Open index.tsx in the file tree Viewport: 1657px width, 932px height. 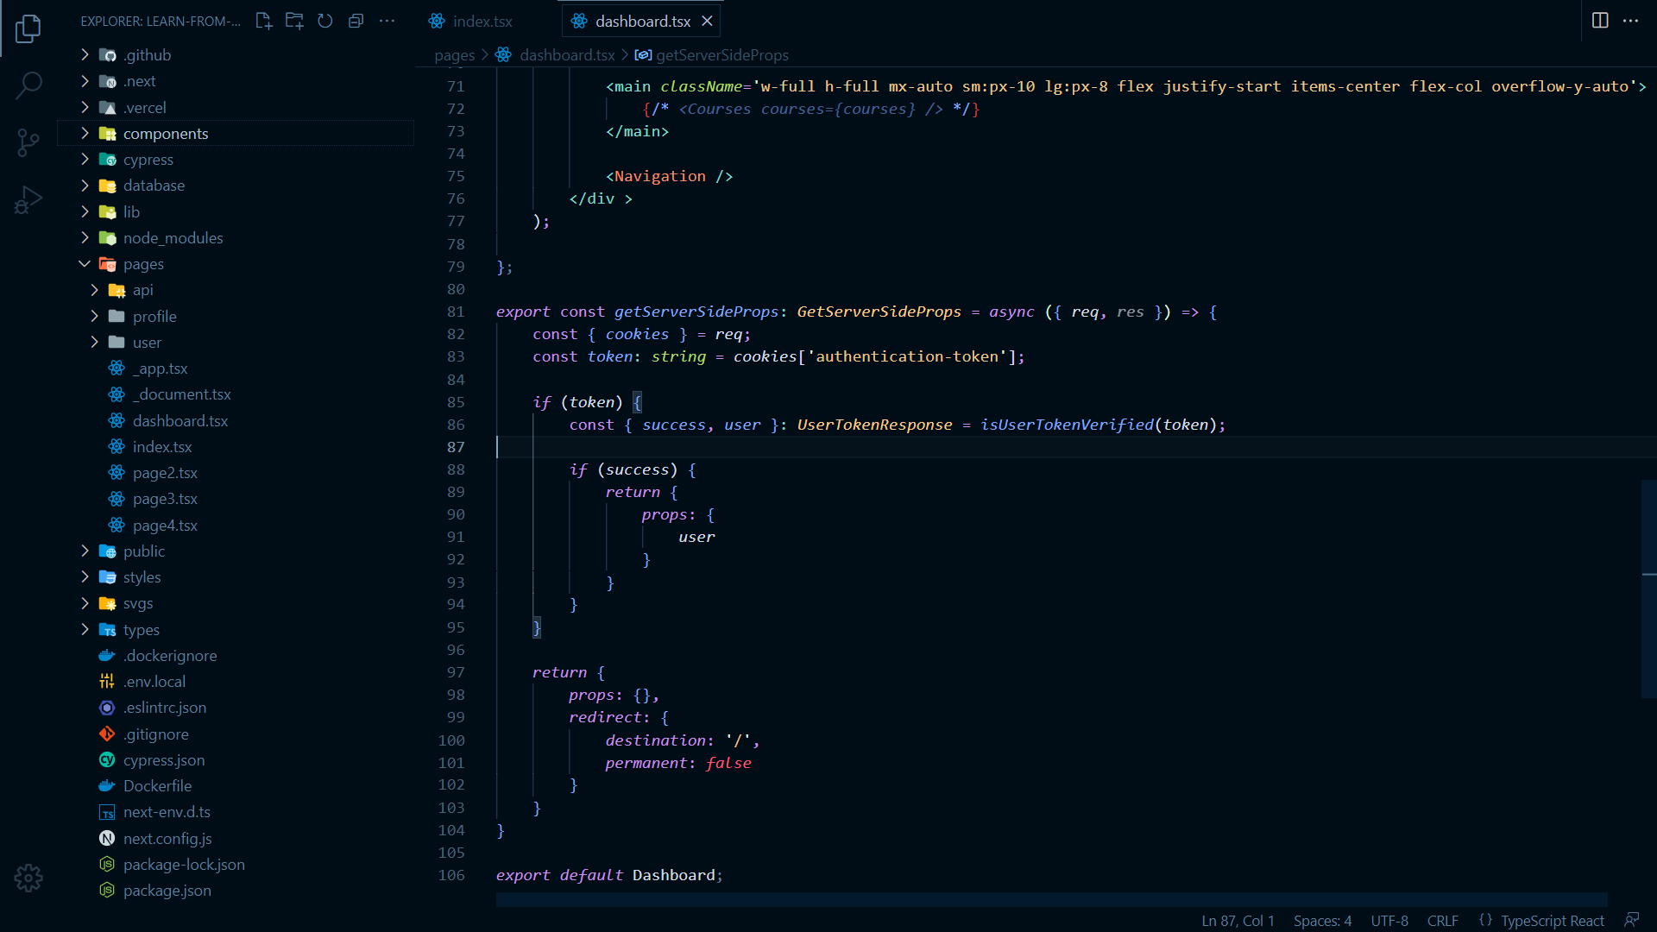click(236, 447)
